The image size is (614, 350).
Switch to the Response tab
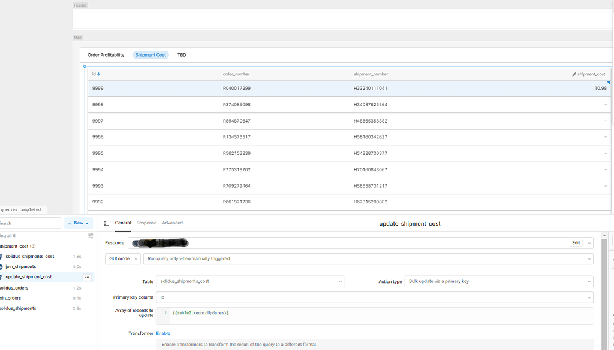click(146, 222)
